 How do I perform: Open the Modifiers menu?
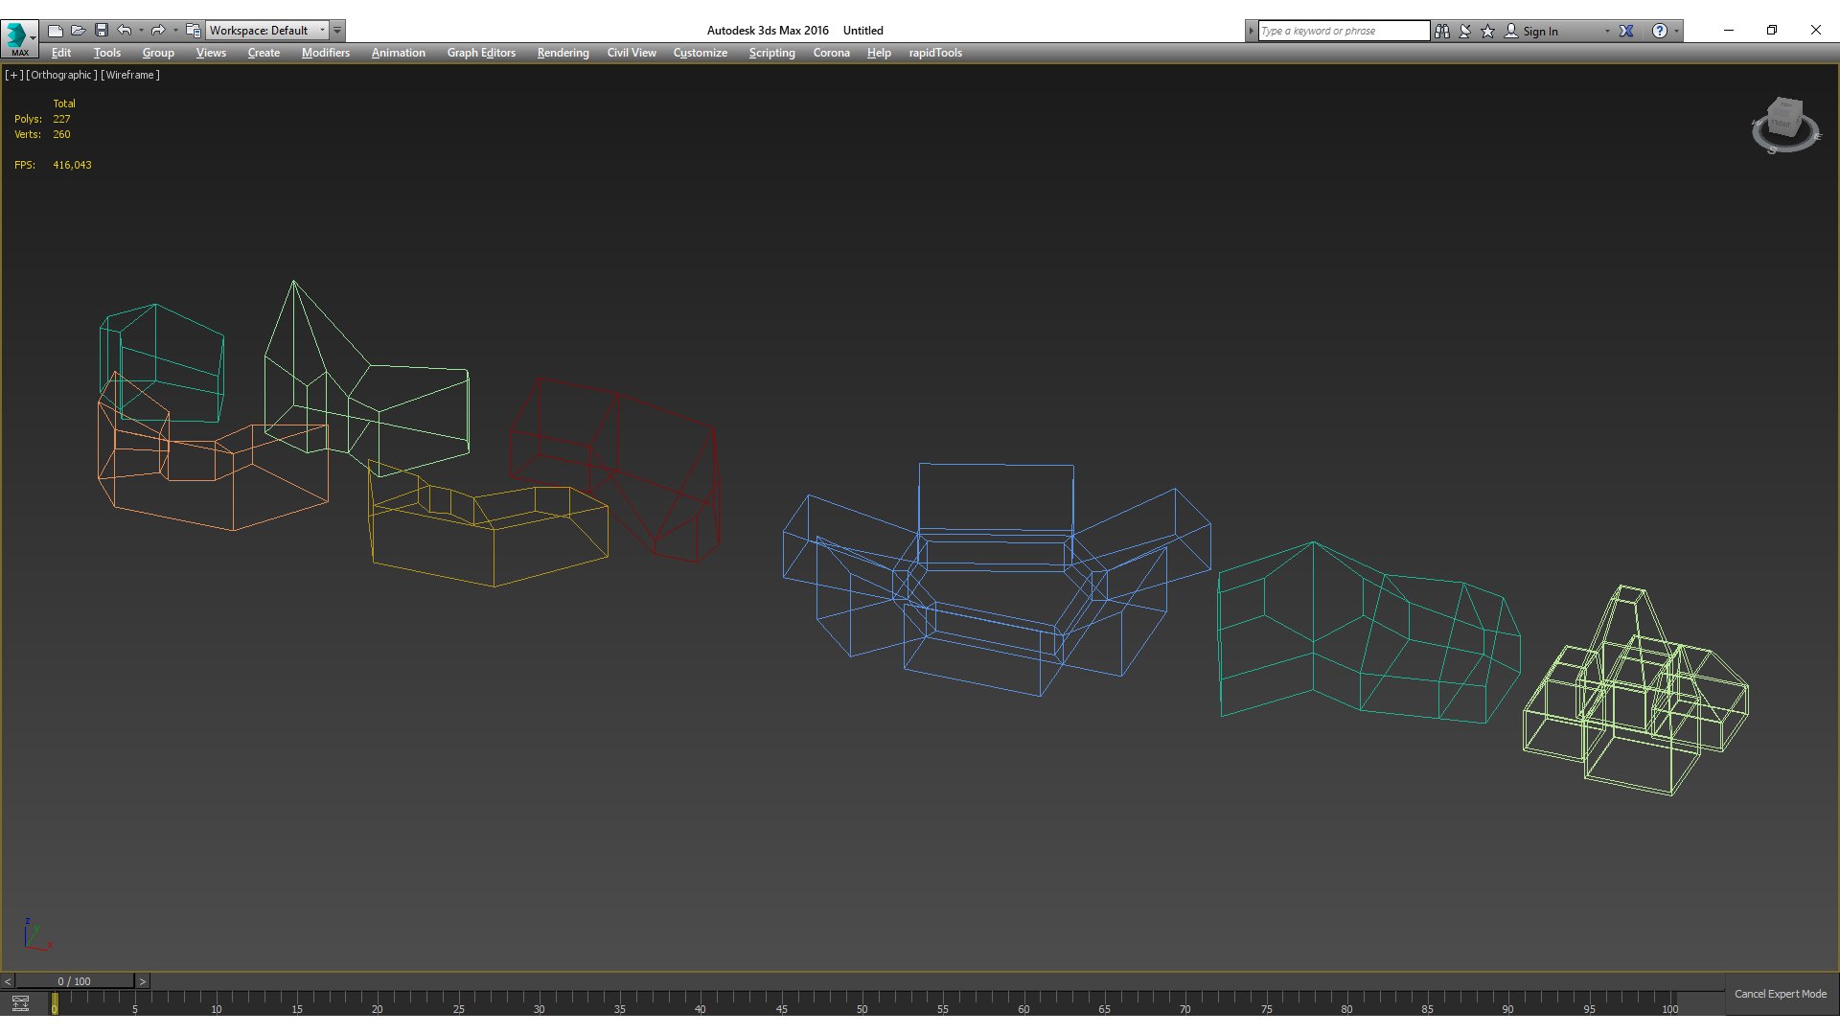pos(326,53)
